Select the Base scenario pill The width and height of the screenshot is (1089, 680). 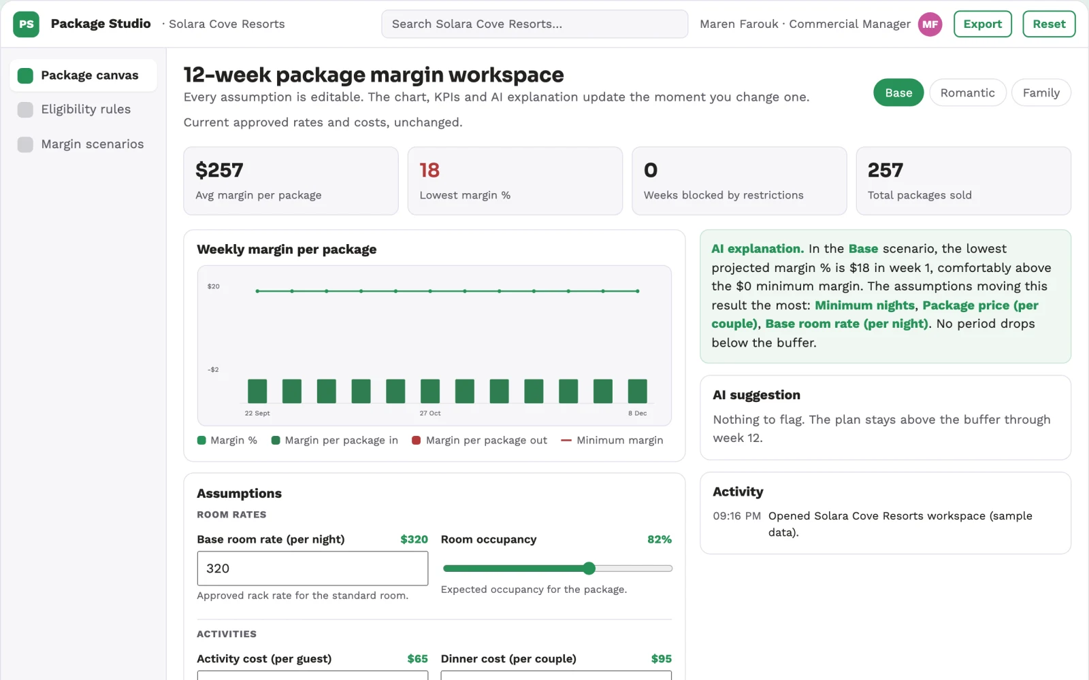tap(898, 92)
